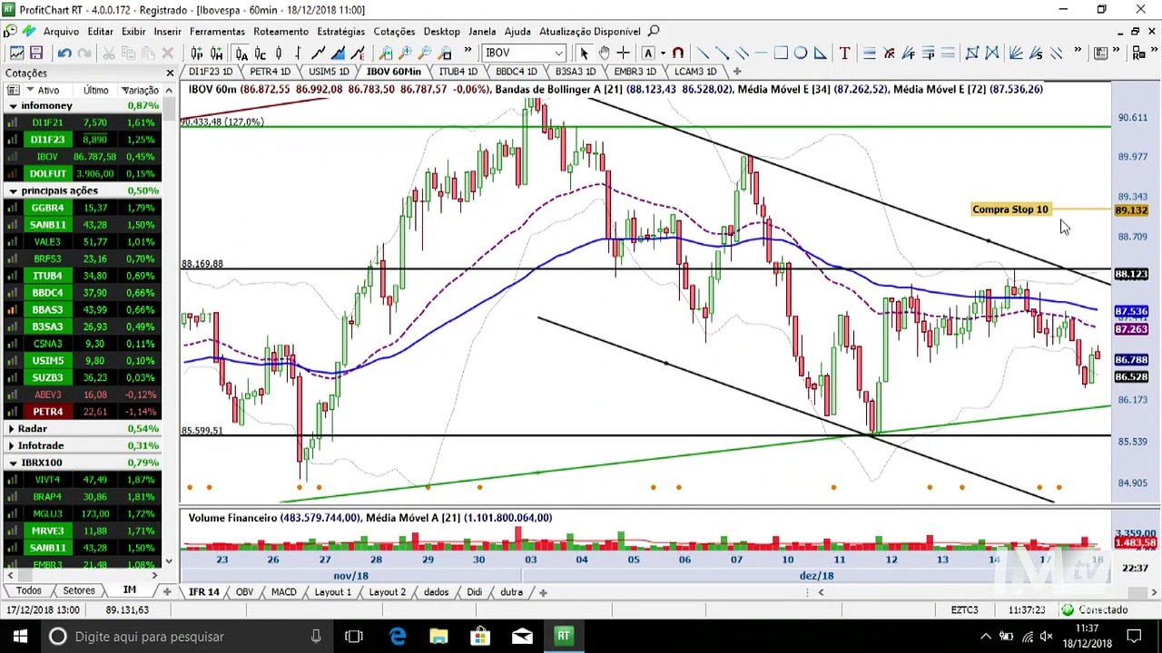Screen dimensions: 1162x653
Task: Click the new chart toolbar icon
Action: pos(16,53)
